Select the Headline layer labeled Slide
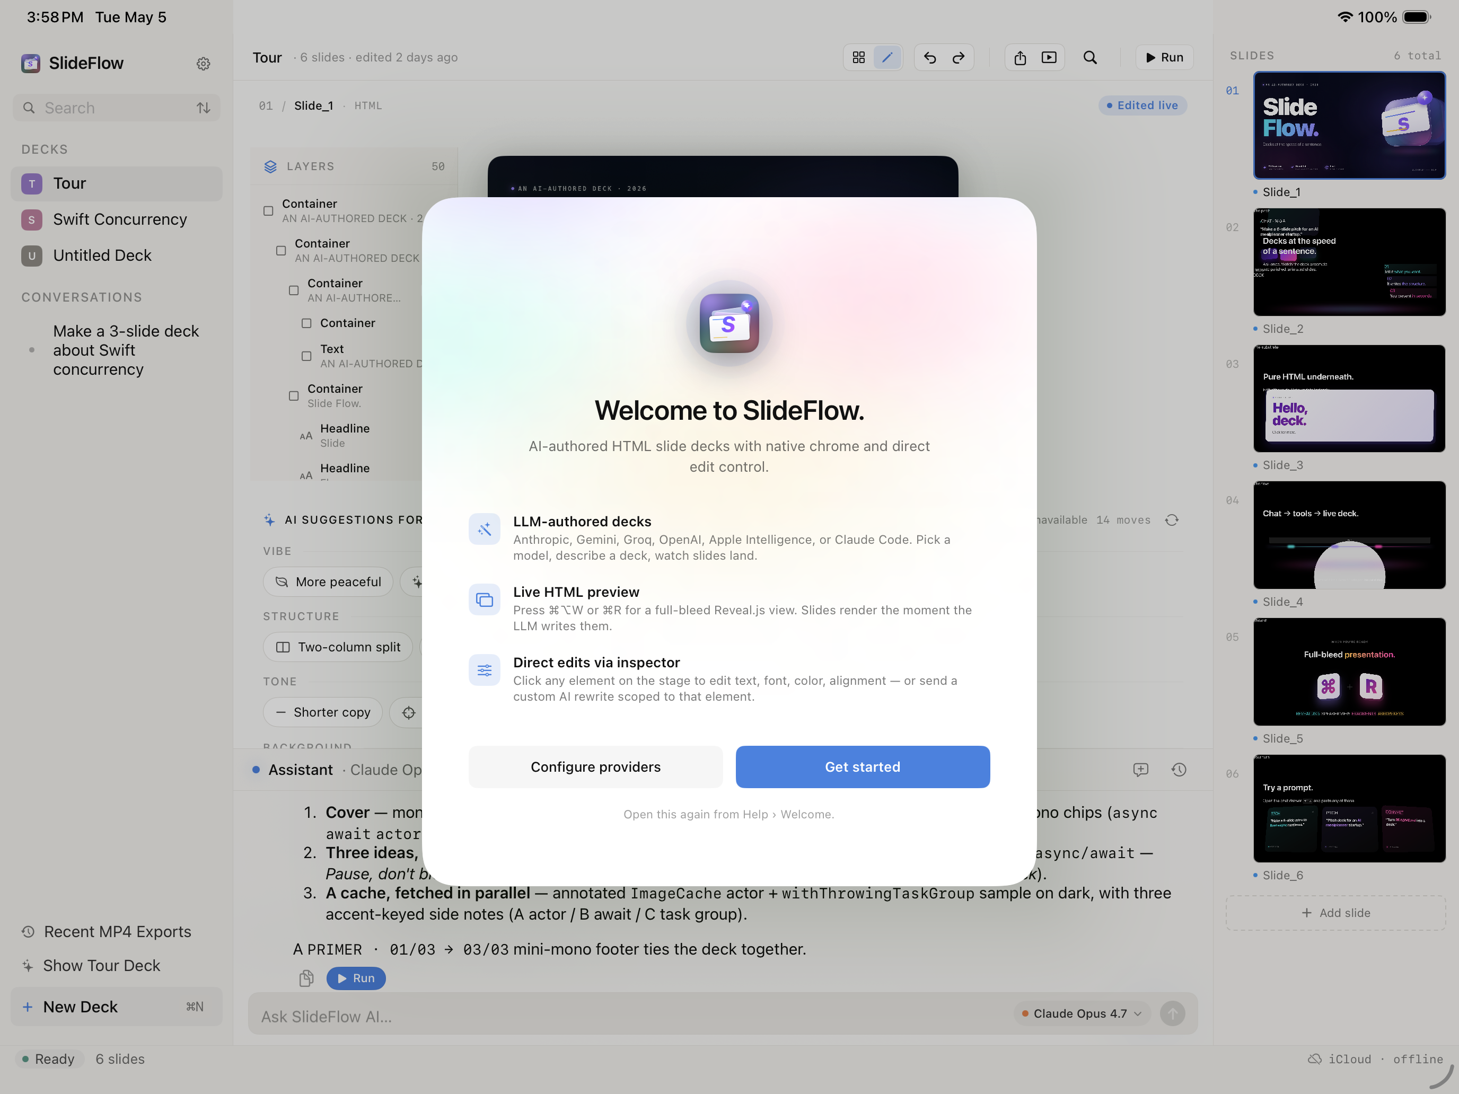 362,435
